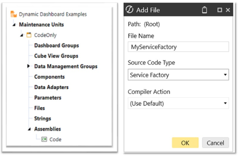This screenshot has height=157, width=239.
Task: Click the OneStream logo in Add File title bar
Action: 129,10
